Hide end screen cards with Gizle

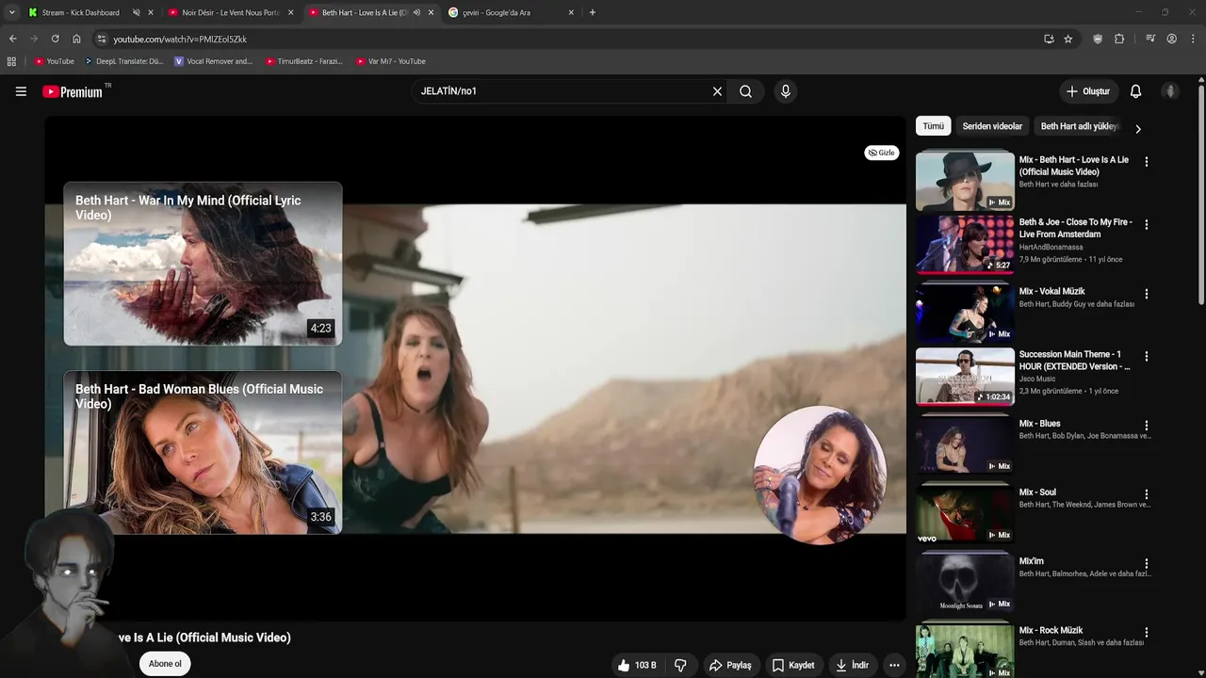pos(882,153)
